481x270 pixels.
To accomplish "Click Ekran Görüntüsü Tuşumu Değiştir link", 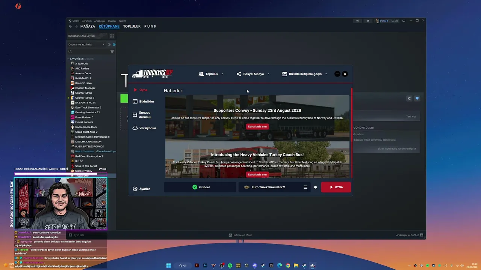I will pos(397,148).
